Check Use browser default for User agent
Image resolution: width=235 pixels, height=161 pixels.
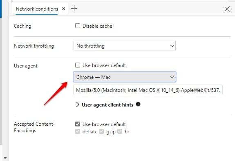(x=78, y=65)
